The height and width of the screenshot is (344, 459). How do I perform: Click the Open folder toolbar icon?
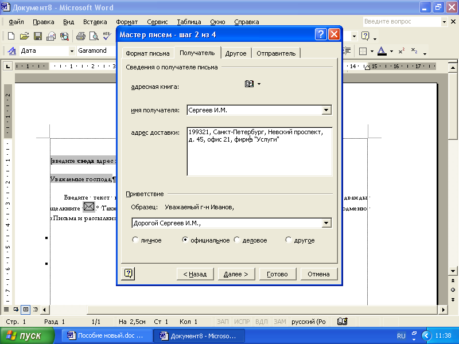24,36
